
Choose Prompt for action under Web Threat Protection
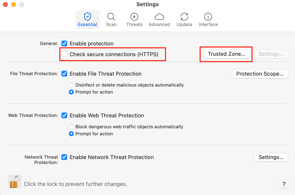pos(71,134)
